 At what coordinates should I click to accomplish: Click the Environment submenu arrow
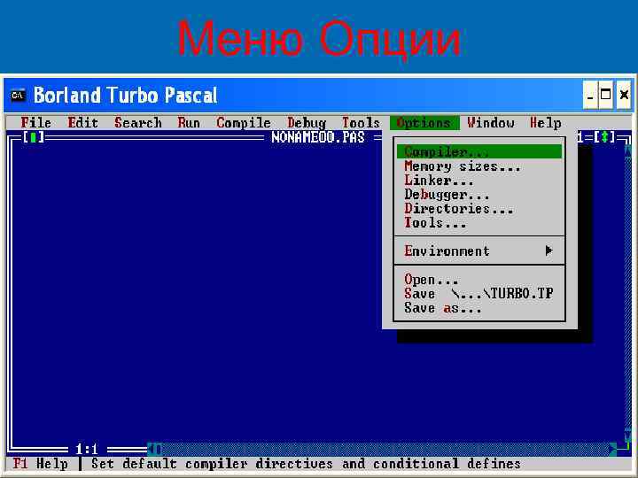pyautogui.click(x=549, y=251)
